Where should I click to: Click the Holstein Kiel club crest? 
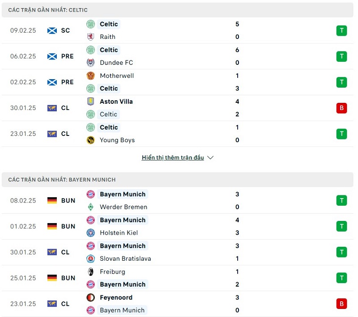[x=91, y=233]
